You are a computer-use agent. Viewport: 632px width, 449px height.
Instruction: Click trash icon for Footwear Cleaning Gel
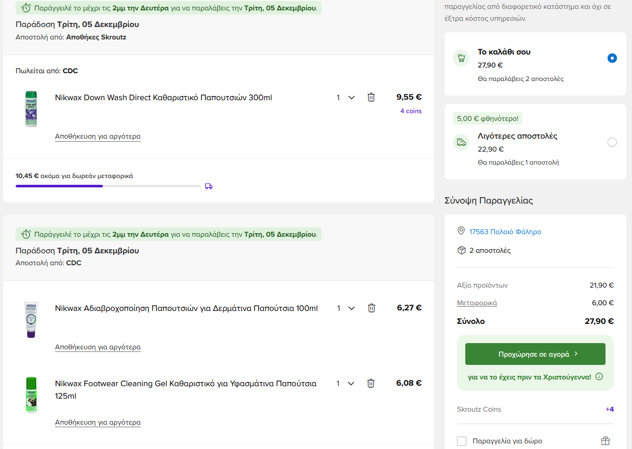click(371, 384)
